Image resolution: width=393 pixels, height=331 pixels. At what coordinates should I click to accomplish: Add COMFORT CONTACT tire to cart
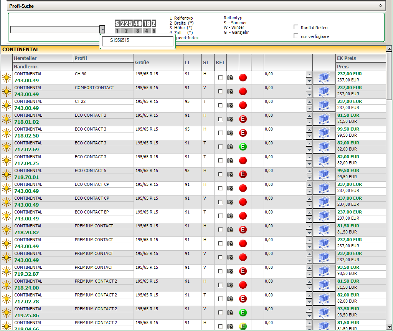[324, 91]
